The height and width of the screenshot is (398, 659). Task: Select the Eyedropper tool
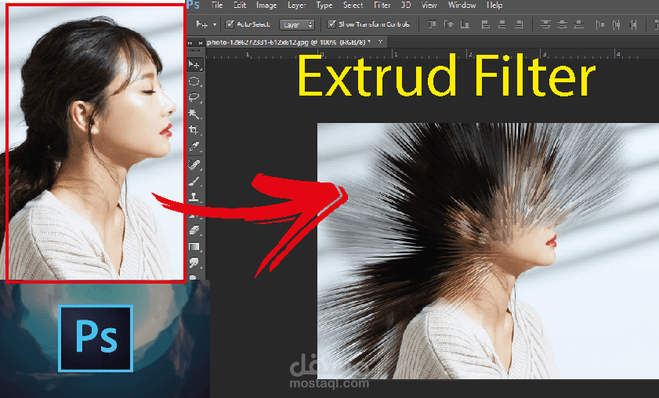[x=194, y=147]
